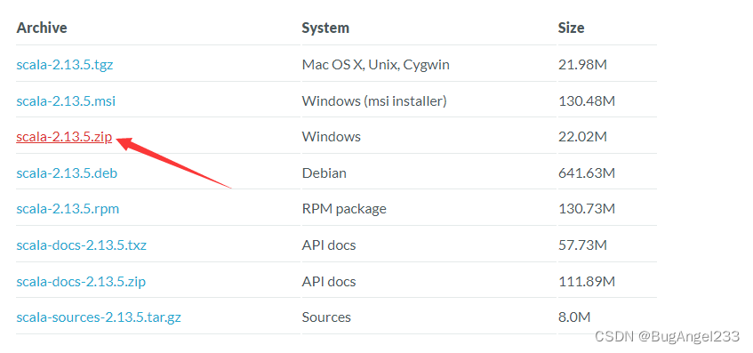Select the 130.73M size value
This screenshot has width=753, height=353.
pyautogui.click(x=587, y=209)
